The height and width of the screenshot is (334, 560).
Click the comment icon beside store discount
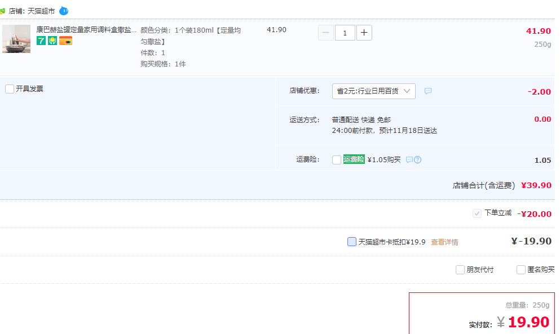click(428, 91)
